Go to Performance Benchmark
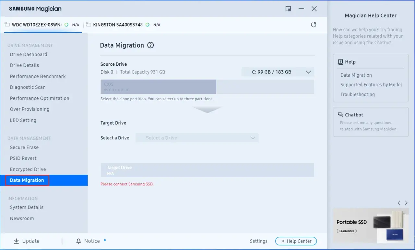Image resolution: width=415 pixels, height=250 pixels. pos(38,76)
